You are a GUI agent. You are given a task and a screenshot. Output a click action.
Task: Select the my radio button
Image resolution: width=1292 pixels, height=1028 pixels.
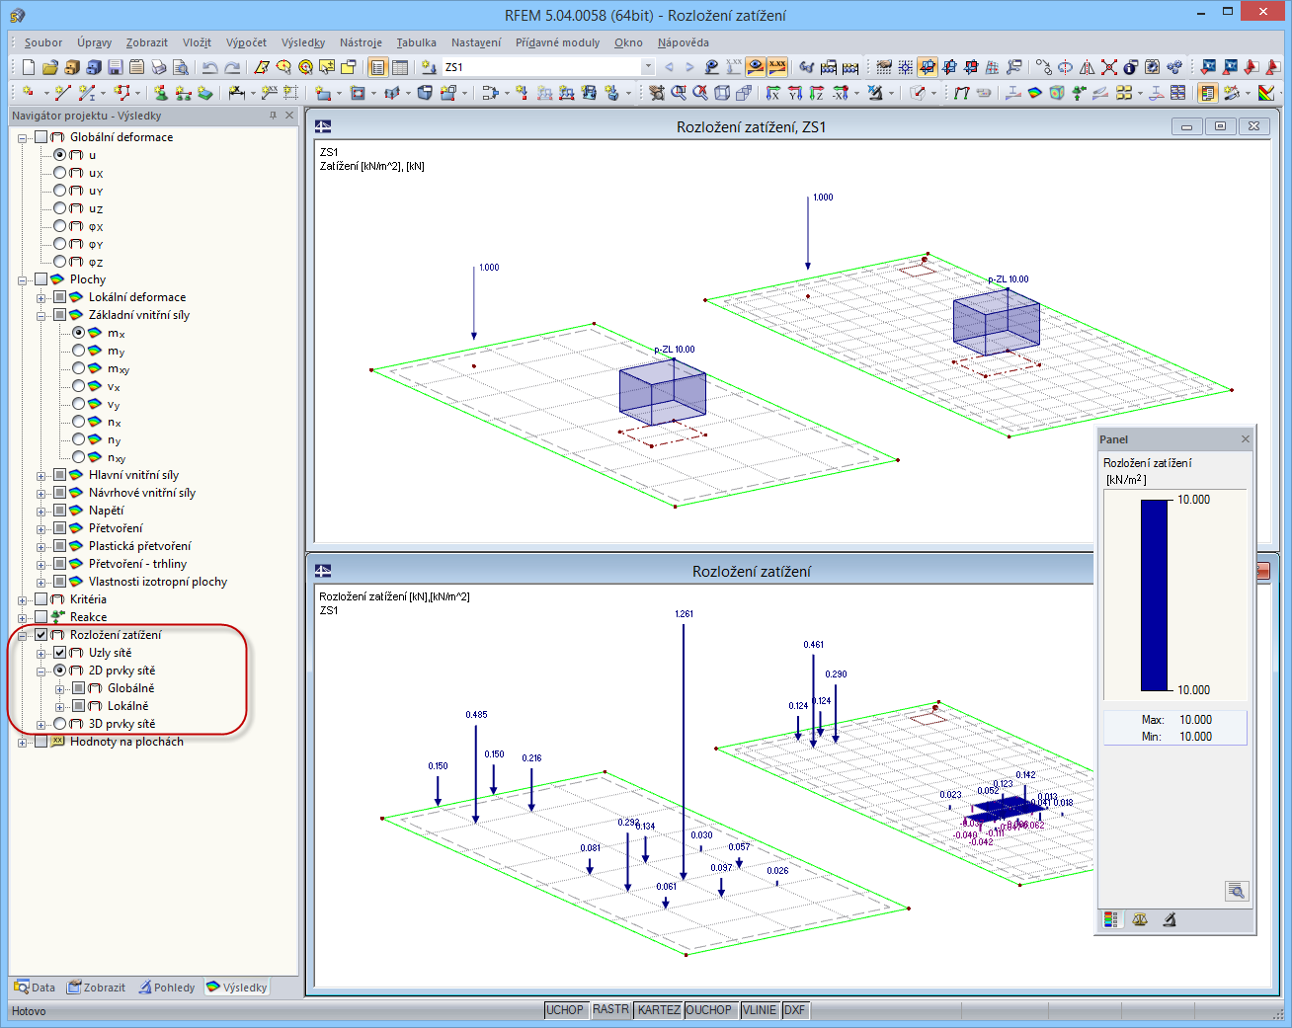point(79,351)
